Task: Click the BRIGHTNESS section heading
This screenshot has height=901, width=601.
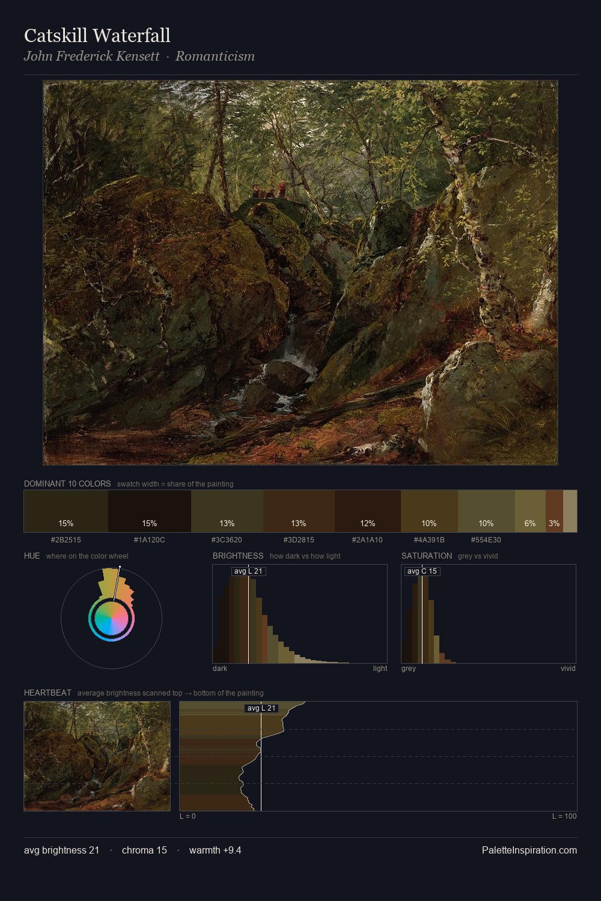Action: click(238, 556)
